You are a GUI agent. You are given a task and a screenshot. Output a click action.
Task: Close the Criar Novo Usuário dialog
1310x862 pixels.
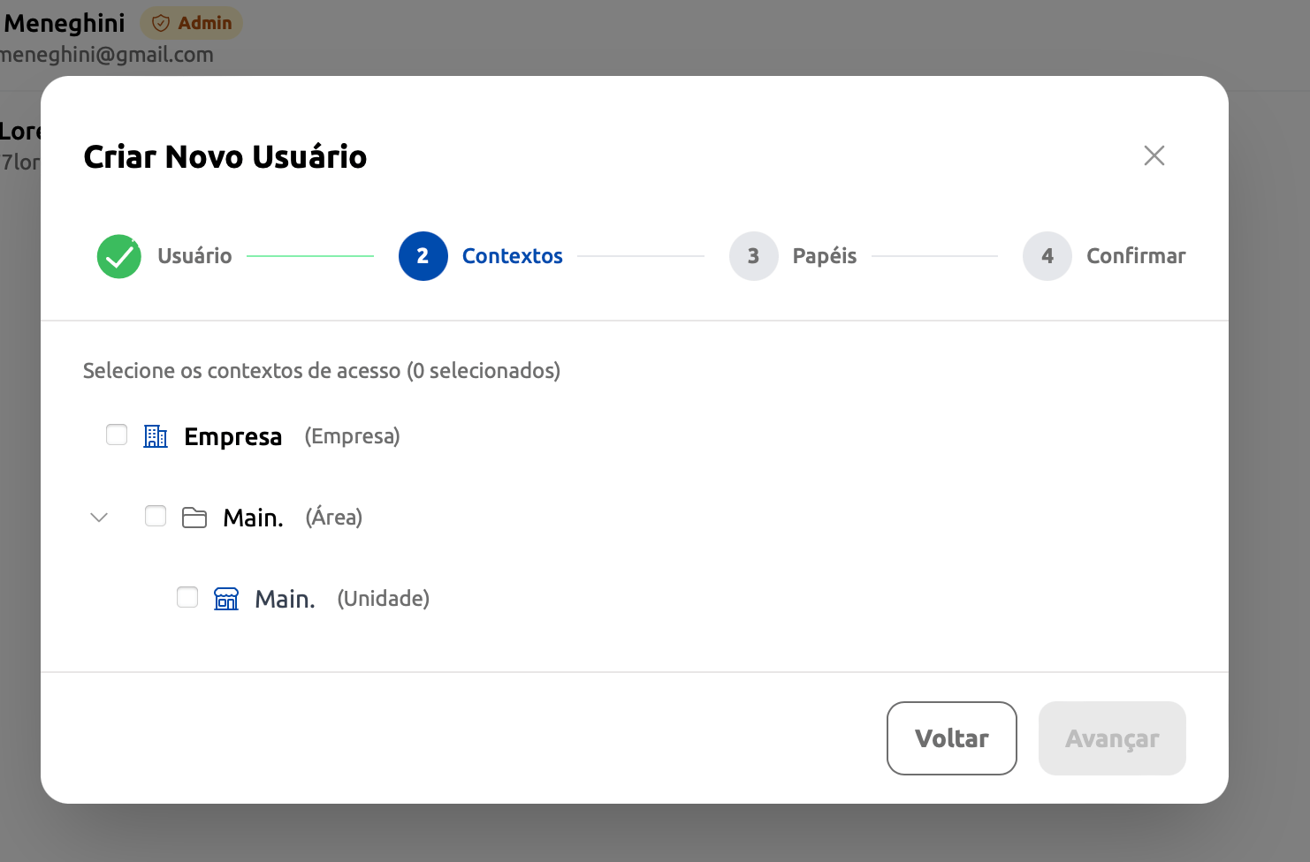(1154, 155)
